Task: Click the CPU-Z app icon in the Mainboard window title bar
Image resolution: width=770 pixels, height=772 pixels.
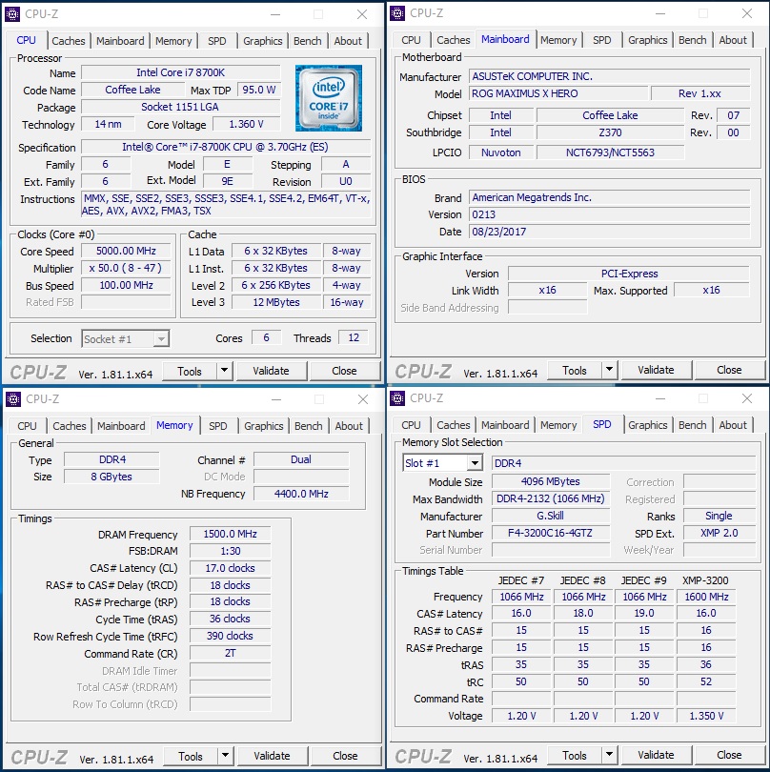Action: (397, 13)
